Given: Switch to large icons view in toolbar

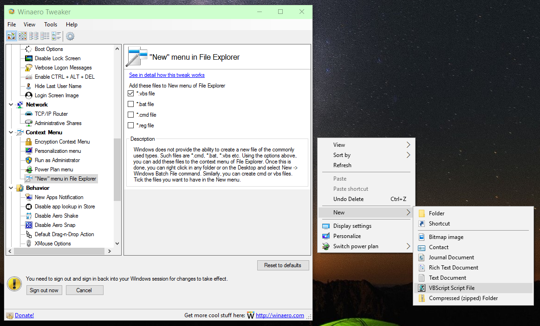Looking at the screenshot, I should pos(11,36).
